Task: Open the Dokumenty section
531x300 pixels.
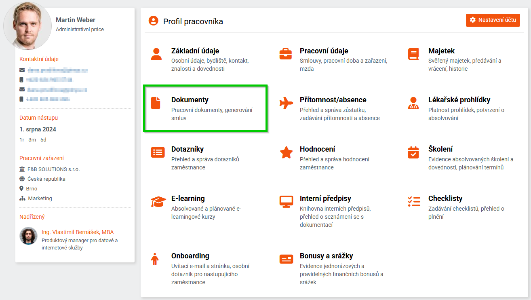Action: pos(190,100)
